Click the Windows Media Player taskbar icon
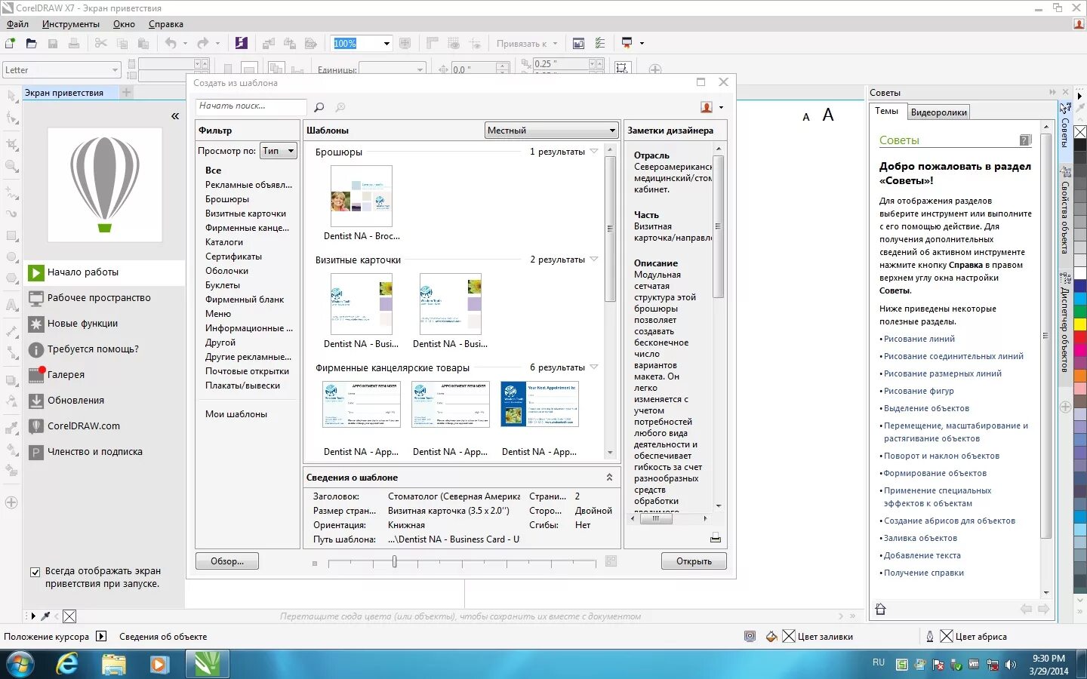The height and width of the screenshot is (679, 1087). point(159,664)
